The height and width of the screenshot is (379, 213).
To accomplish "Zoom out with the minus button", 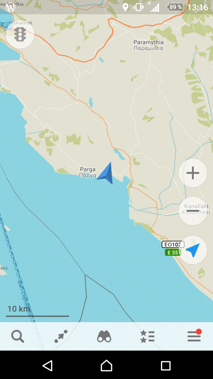I will pos(193,211).
